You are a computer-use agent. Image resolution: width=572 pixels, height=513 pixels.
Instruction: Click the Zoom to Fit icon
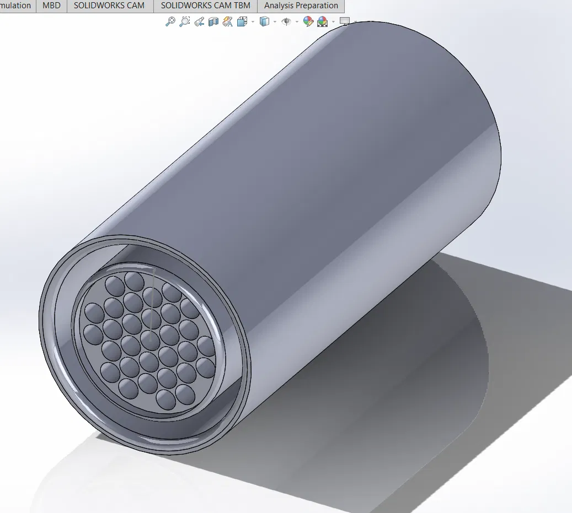[x=170, y=21]
